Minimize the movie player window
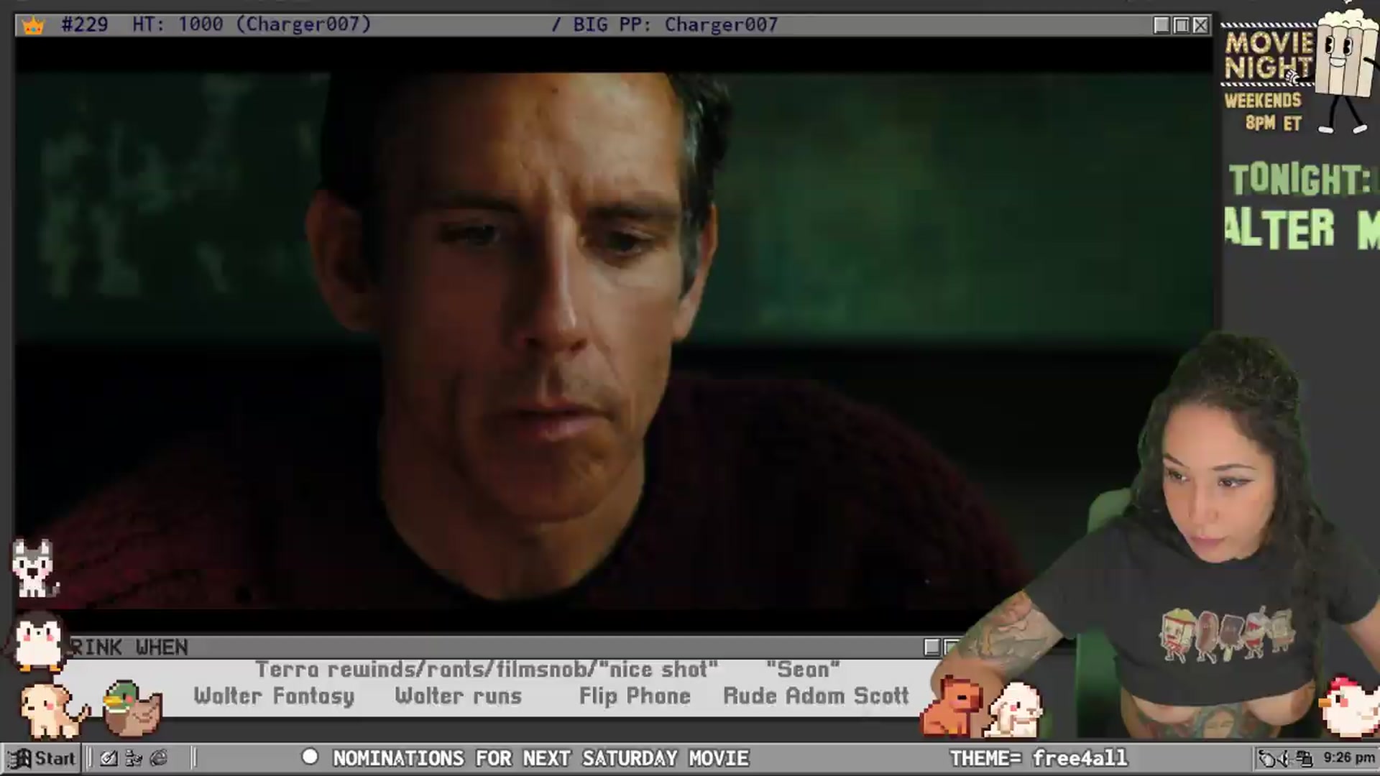The image size is (1380, 776). click(x=1161, y=25)
